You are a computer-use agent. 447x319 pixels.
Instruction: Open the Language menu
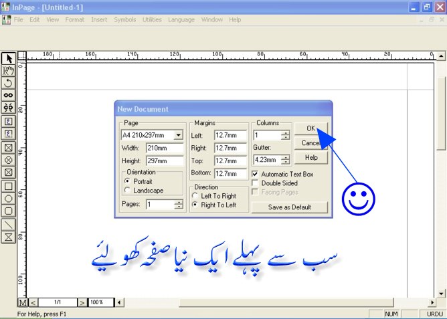click(181, 20)
